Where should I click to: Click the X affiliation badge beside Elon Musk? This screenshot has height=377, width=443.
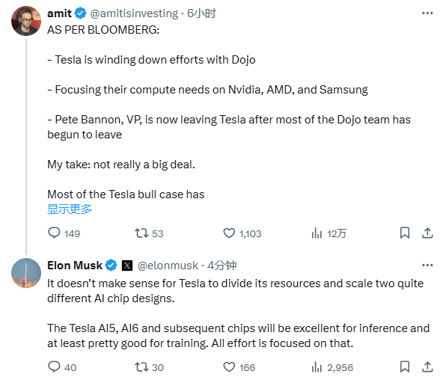[127, 266]
